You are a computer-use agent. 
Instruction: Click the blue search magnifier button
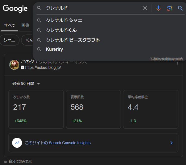coord(180,8)
